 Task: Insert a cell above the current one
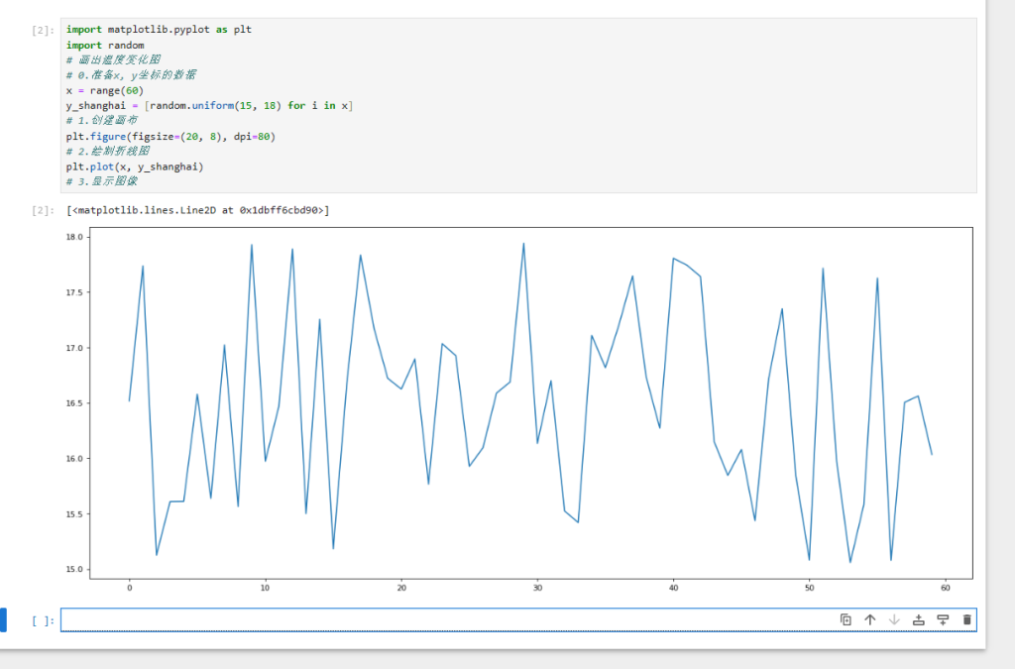click(x=919, y=619)
